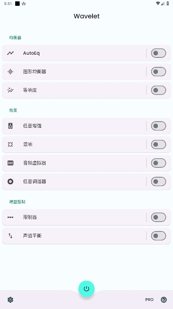Image resolution: width=173 pixels, height=309 pixels.
Task: Click the 低音调谐器 disc icon
Action: [x=10, y=182]
